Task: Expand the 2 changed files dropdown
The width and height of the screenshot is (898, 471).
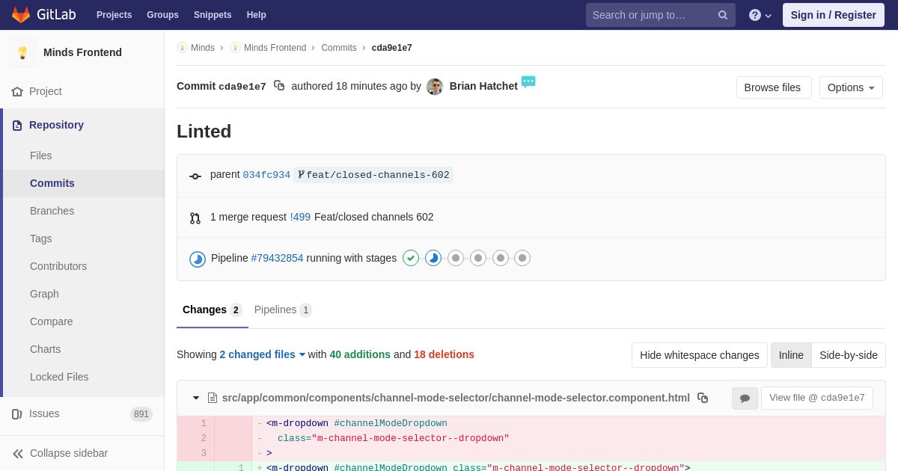Action: point(263,354)
